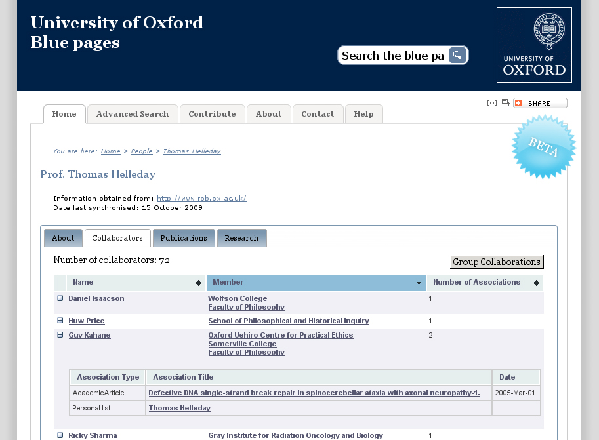The width and height of the screenshot is (599, 440).
Task: Collapse the Guy Kahane collaborator row
Action: coord(60,334)
